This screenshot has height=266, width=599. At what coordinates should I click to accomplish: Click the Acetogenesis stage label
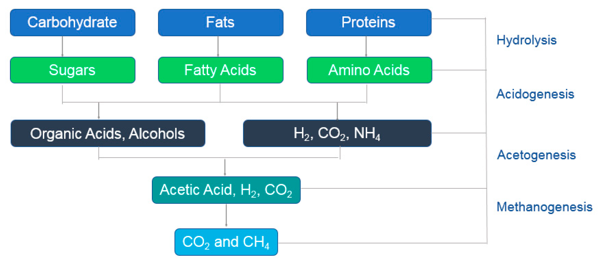(x=536, y=155)
